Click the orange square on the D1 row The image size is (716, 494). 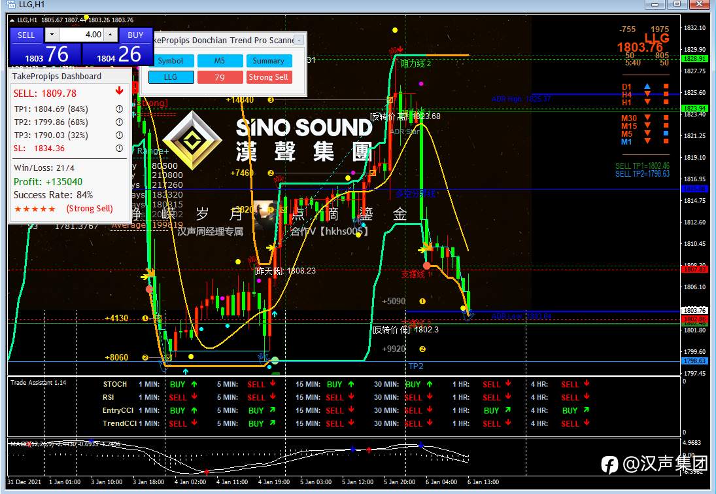coord(666,86)
